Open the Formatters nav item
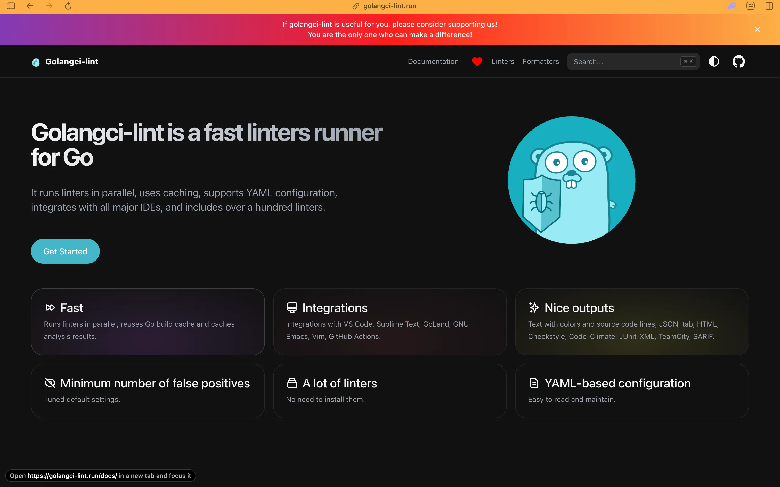780x487 pixels. point(541,61)
